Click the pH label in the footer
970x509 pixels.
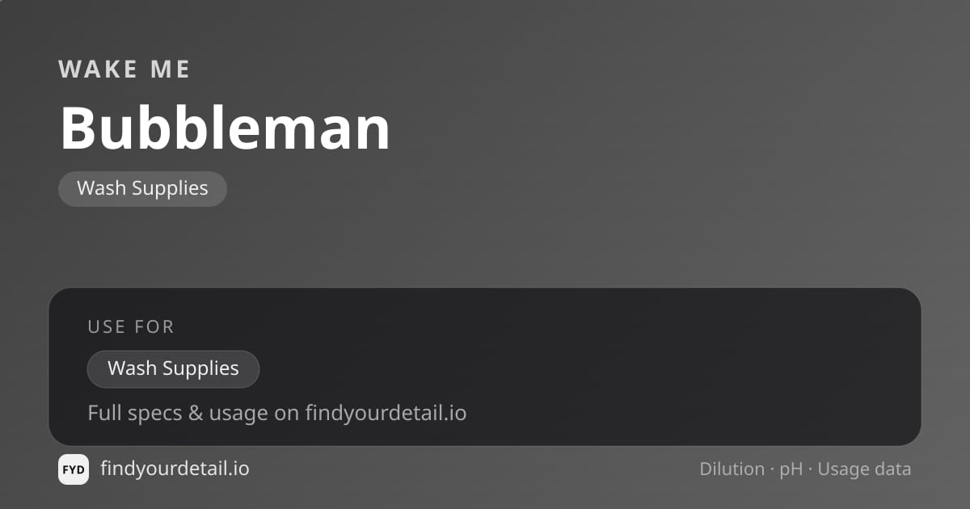click(791, 469)
